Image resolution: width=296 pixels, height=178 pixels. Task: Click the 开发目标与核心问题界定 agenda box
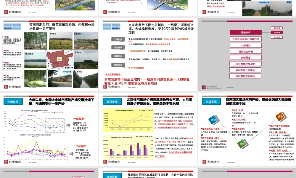pos(246,39)
